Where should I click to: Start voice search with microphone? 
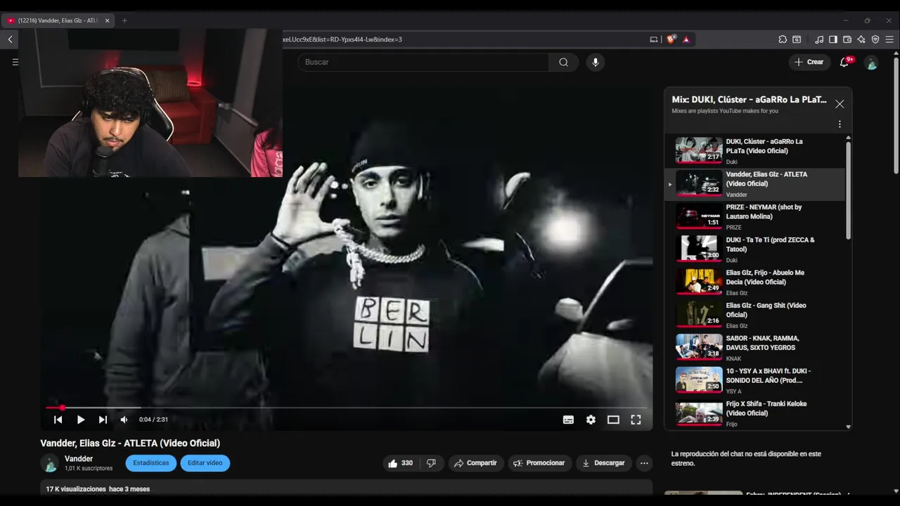[596, 62]
